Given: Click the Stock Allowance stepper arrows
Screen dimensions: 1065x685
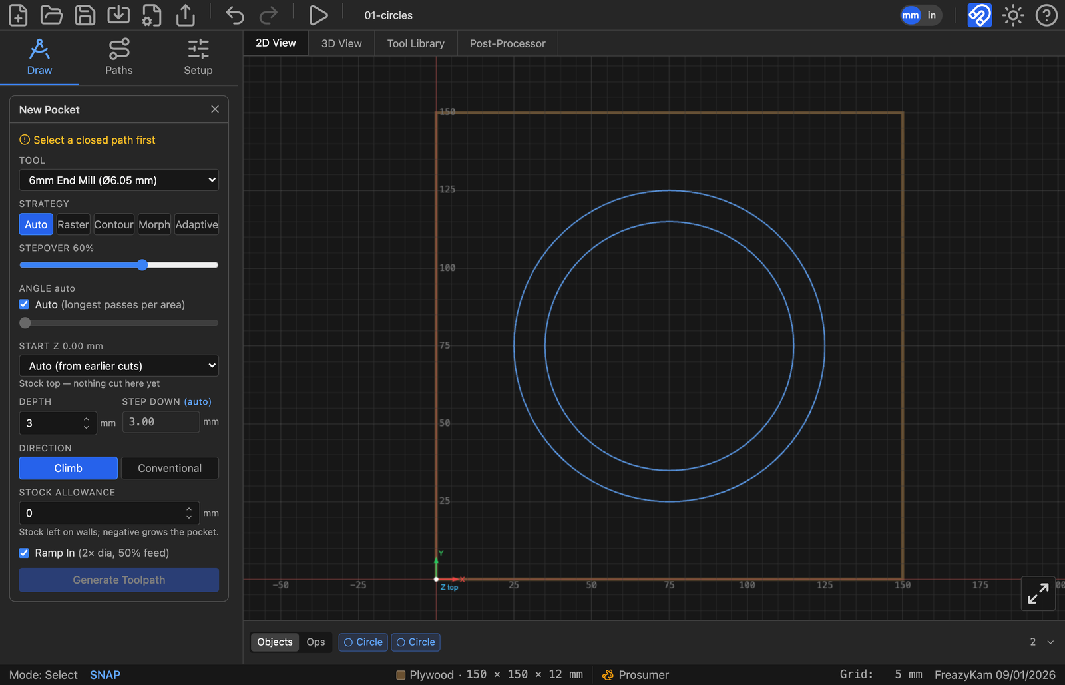Looking at the screenshot, I should click(x=189, y=513).
